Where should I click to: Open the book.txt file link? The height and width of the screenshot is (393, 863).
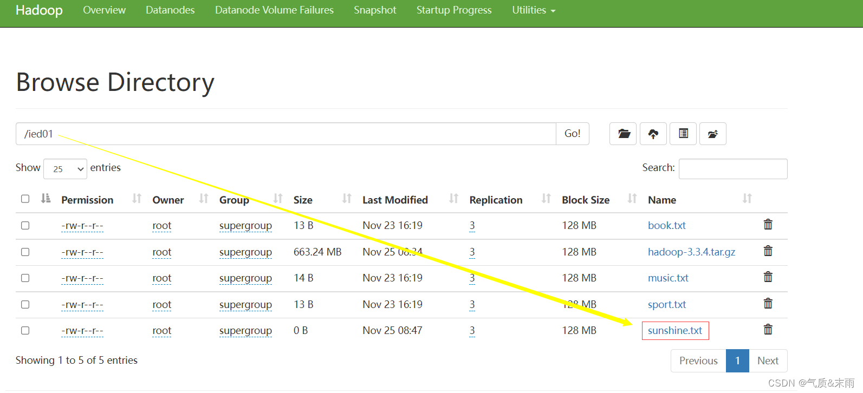click(x=667, y=225)
